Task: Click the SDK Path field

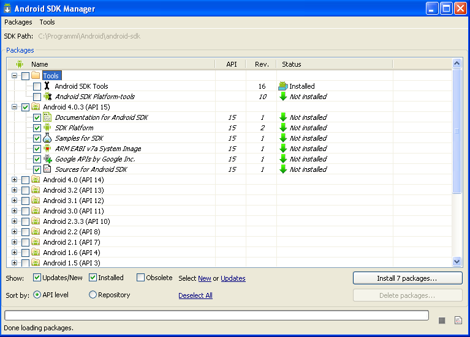Action: tap(89, 36)
